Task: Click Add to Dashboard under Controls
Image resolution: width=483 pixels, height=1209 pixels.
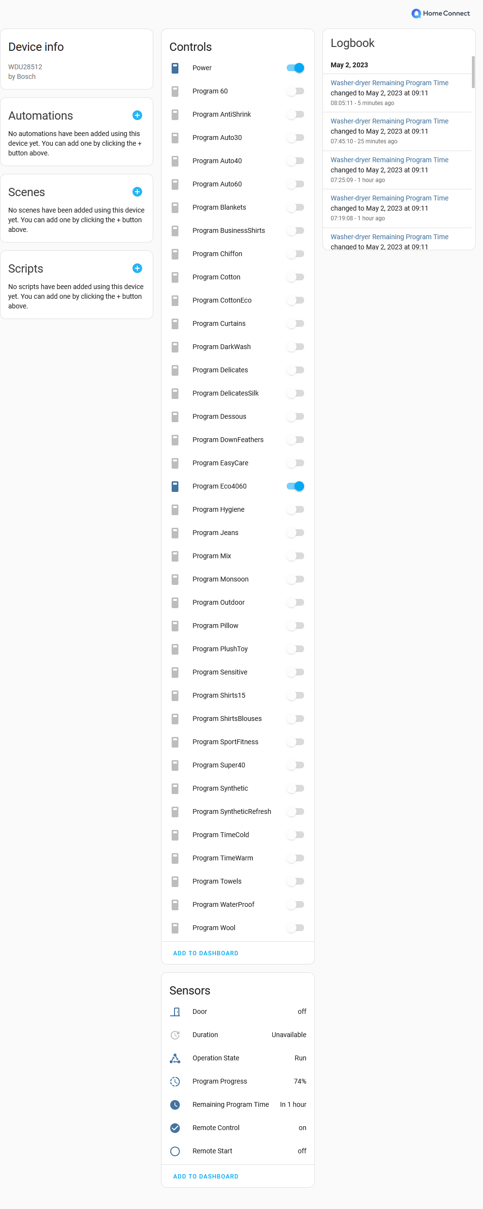Action: click(x=205, y=953)
